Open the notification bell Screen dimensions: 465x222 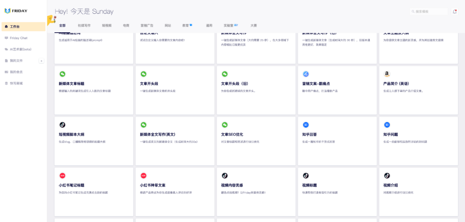pos(454,12)
